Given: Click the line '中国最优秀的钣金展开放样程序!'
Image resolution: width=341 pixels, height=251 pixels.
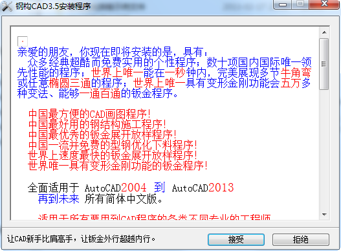Looking at the screenshot, I should pyautogui.click(x=102, y=135).
